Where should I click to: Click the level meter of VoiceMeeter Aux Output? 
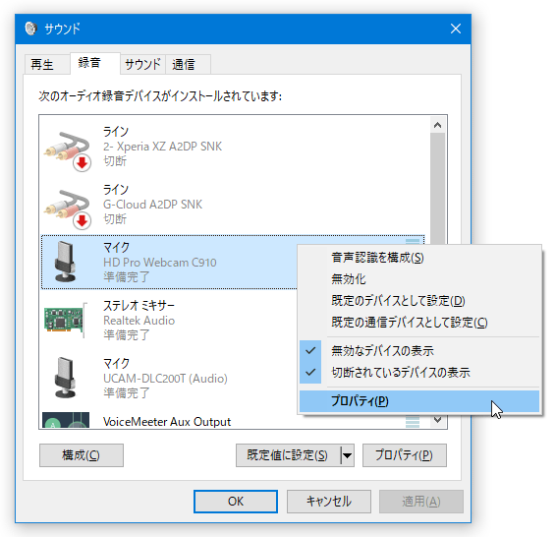tap(413, 422)
